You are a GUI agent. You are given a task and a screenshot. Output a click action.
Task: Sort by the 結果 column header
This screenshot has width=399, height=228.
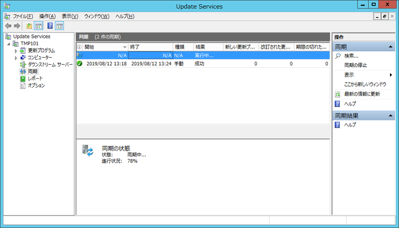click(x=208, y=47)
